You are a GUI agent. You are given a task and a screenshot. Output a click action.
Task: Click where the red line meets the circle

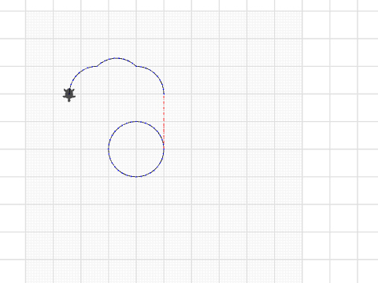click(164, 149)
